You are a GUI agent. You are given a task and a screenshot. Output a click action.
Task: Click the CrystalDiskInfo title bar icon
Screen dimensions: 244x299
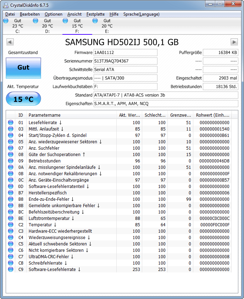[x=6, y=5]
